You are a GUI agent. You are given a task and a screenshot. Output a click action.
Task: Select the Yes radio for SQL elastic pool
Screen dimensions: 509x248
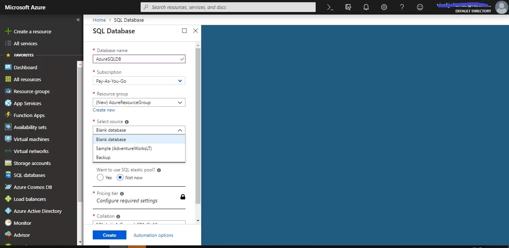100,177
